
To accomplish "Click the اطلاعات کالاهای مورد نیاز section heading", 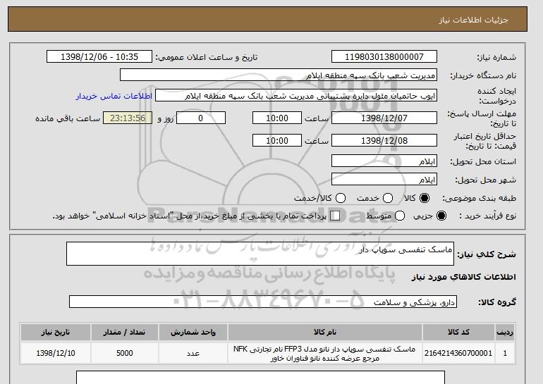I will 464,277.
